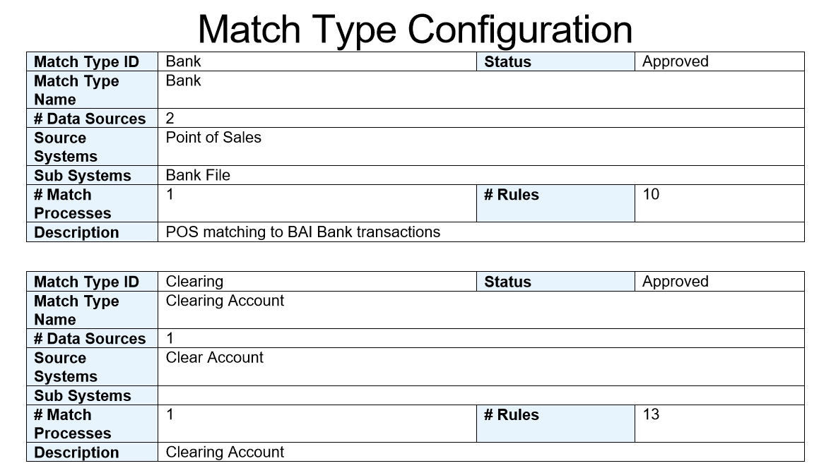Click the Sub Systems label in the Bank table
This screenshot has height=473, width=819.
83,176
